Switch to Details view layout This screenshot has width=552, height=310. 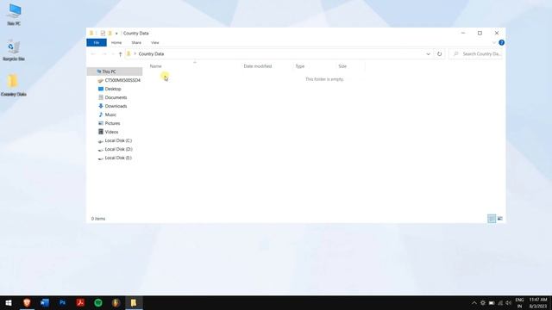[x=492, y=219]
